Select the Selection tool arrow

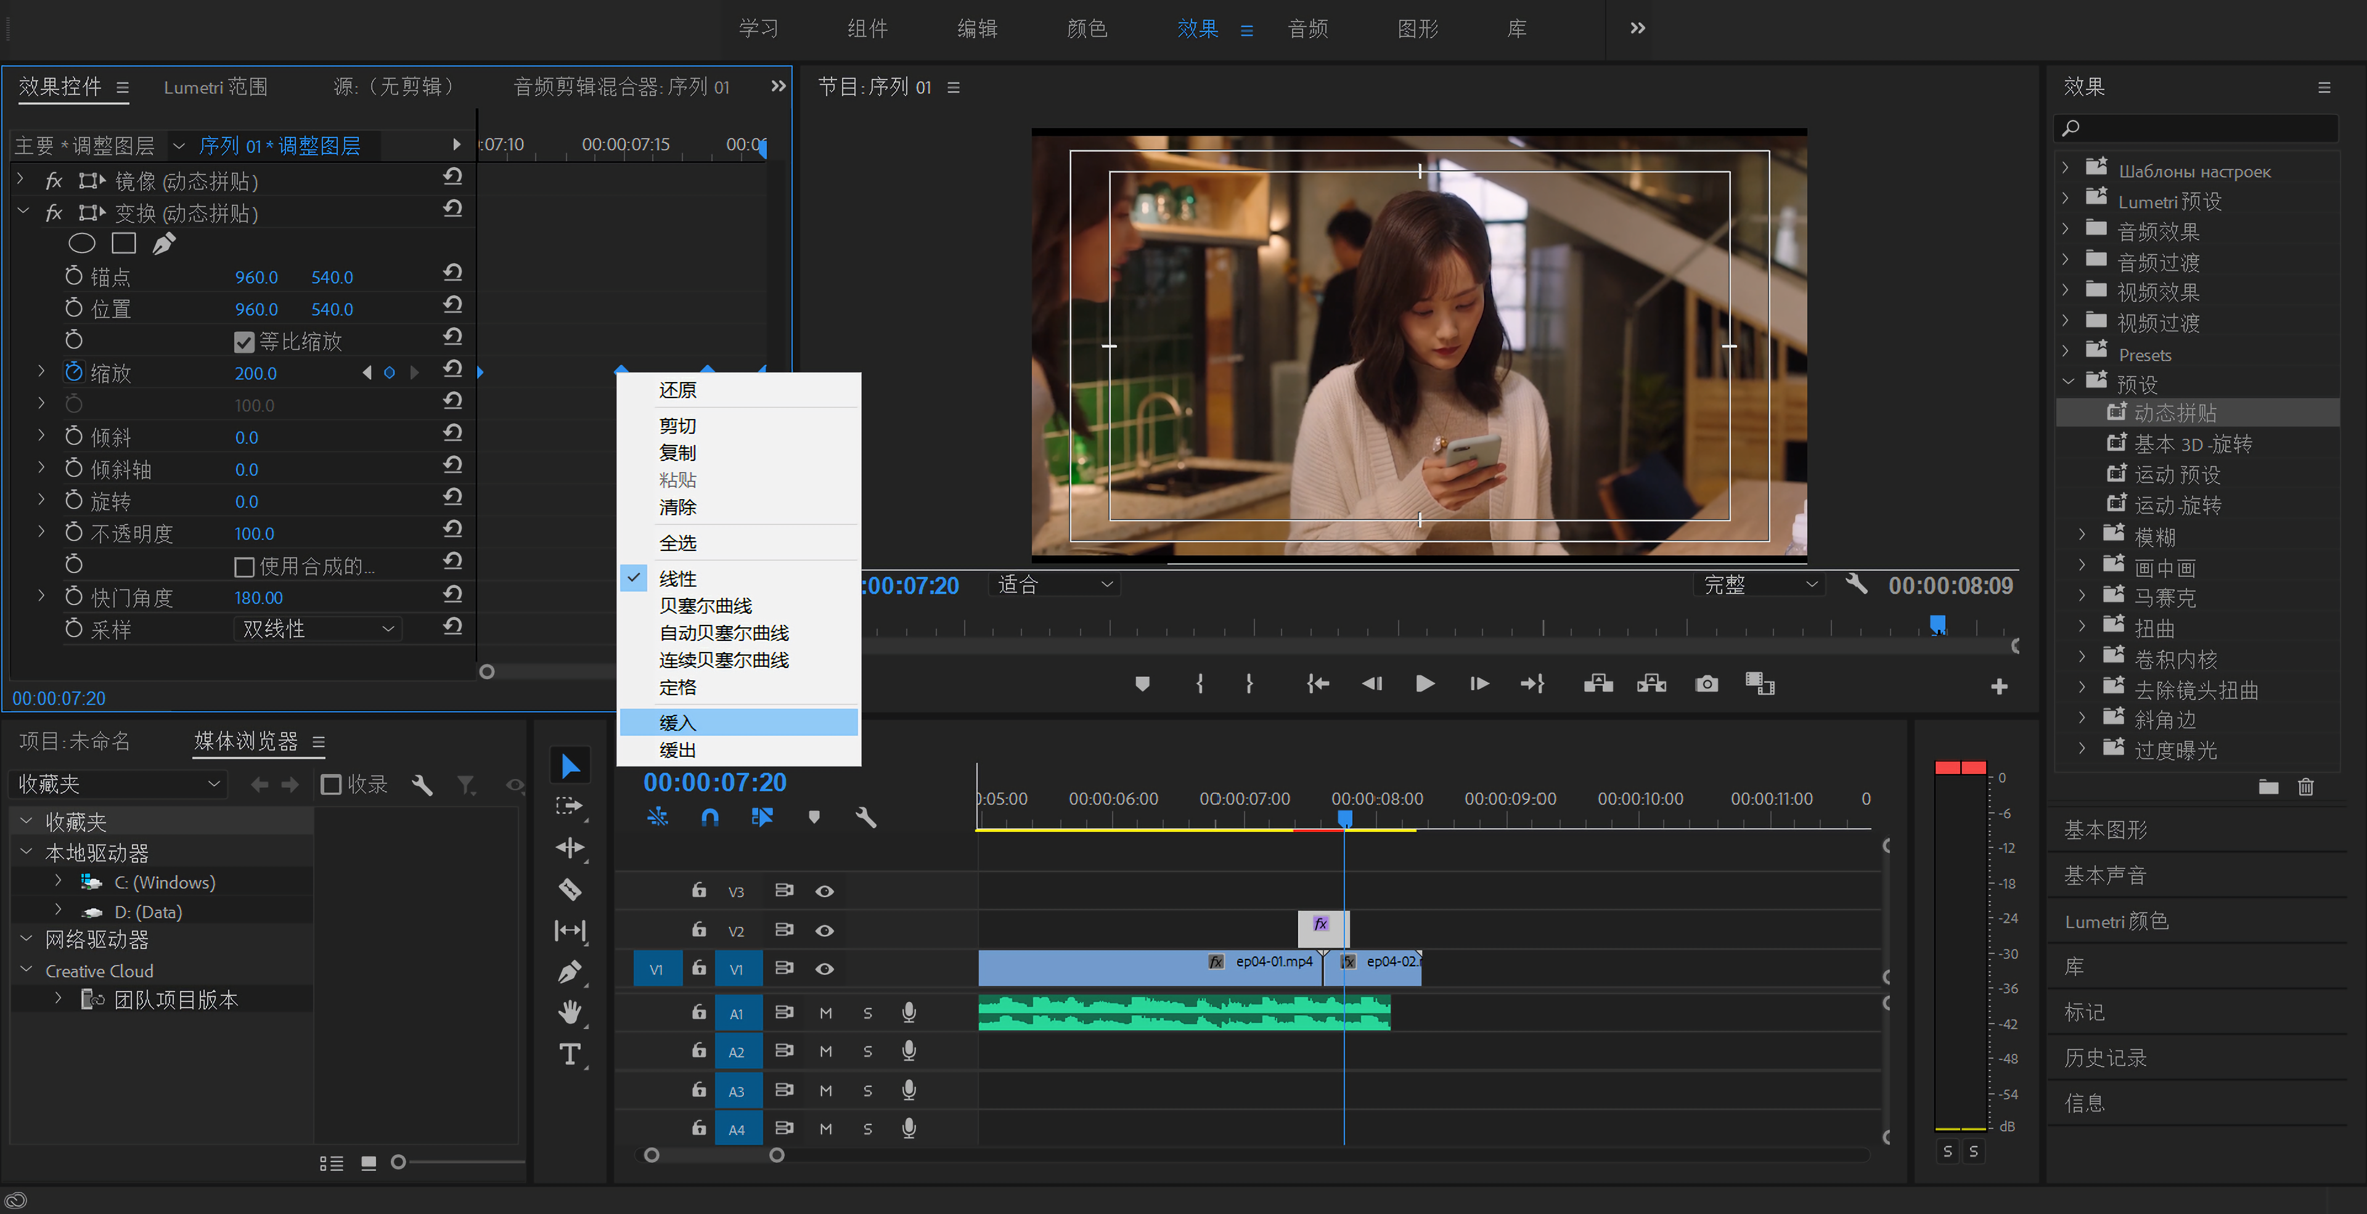pos(570,766)
